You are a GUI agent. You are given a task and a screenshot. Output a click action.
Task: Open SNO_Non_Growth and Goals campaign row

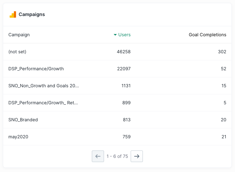tap(43, 86)
